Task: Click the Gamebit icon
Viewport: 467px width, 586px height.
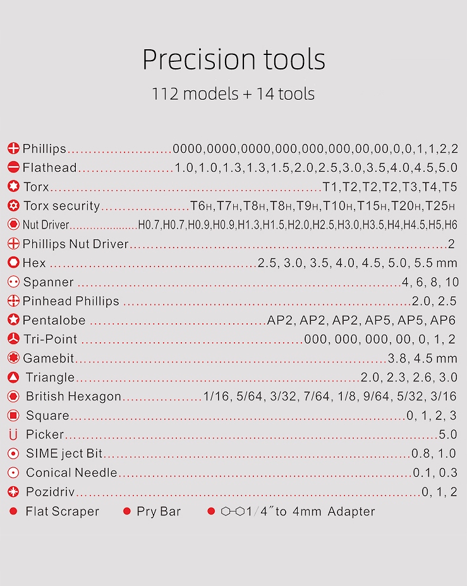Action: click(x=13, y=358)
